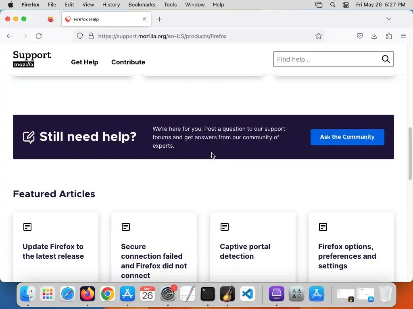Close the Firefox Help tab
This screenshot has width=413, height=309.
click(144, 19)
